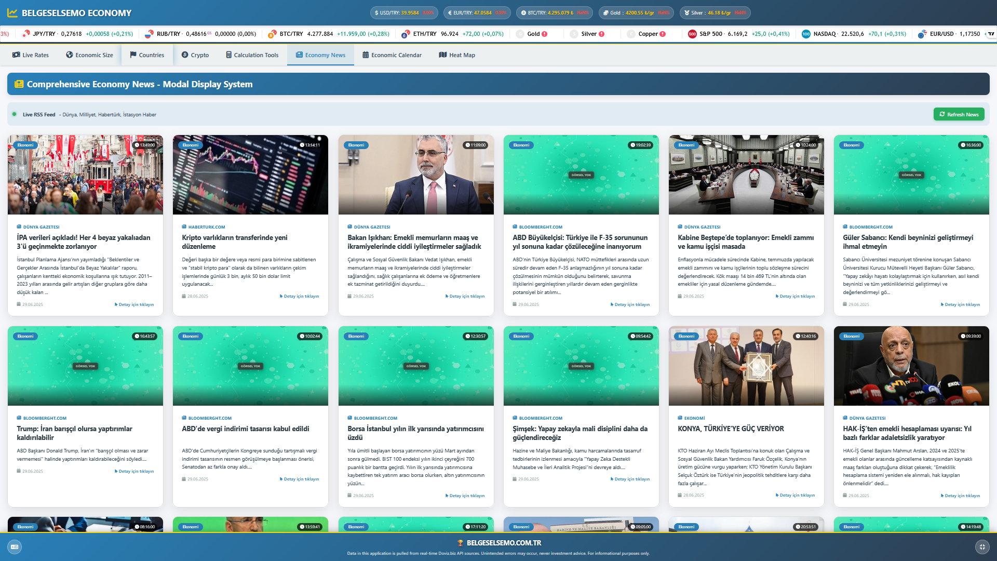Viewport: 997px width, 561px height.
Task: Click the S&P 500 badge icon
Action: tap(692, 34)
